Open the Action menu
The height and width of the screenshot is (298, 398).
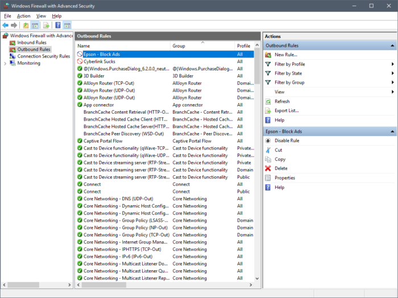[23, 16]
